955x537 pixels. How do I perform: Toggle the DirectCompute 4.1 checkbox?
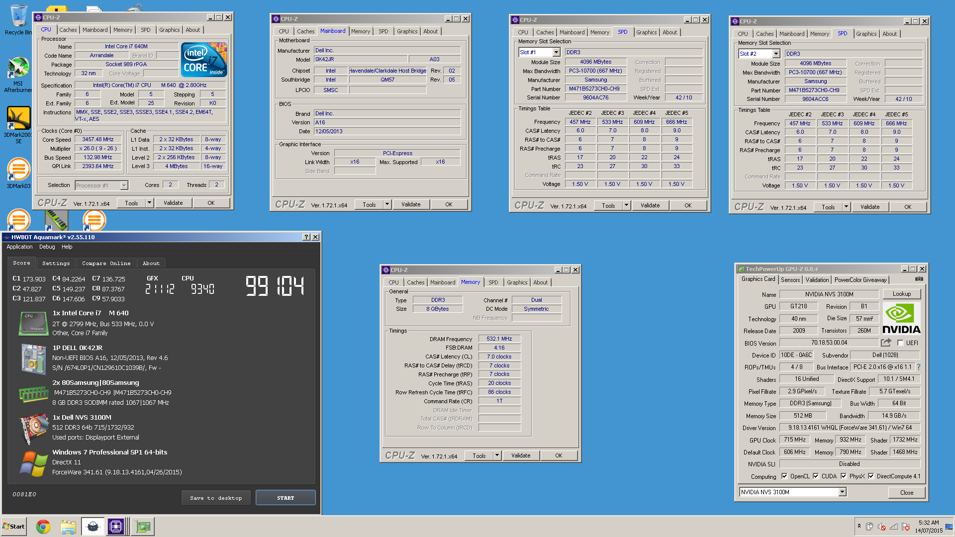tap(871, 476)
